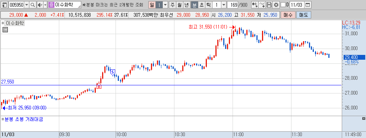Screen dimensions: 366x138
Task: Click the left panel toggle icon beside the stock code
Action: click(x=4, y=5)
